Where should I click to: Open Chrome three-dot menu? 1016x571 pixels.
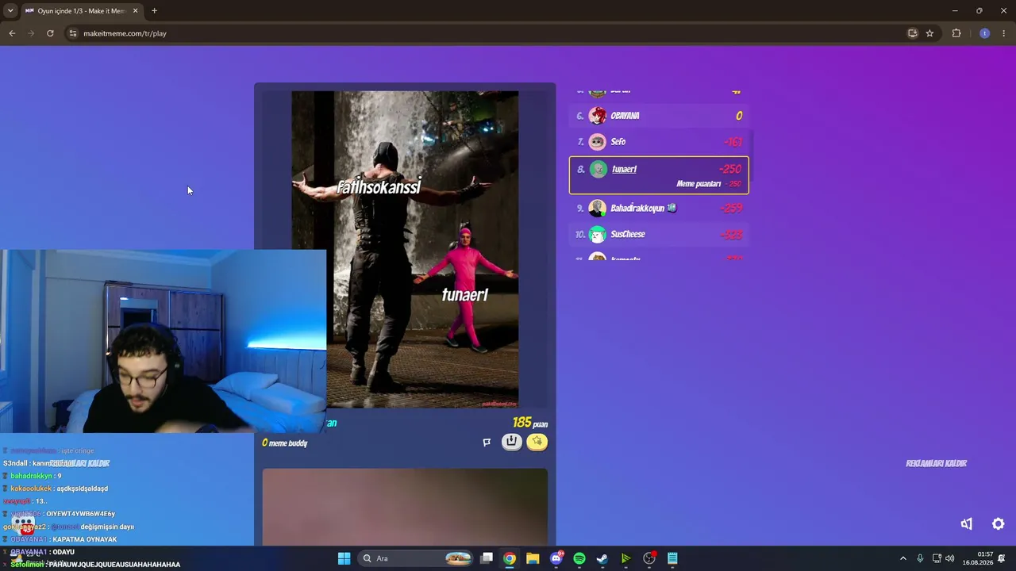[1003, 33]
